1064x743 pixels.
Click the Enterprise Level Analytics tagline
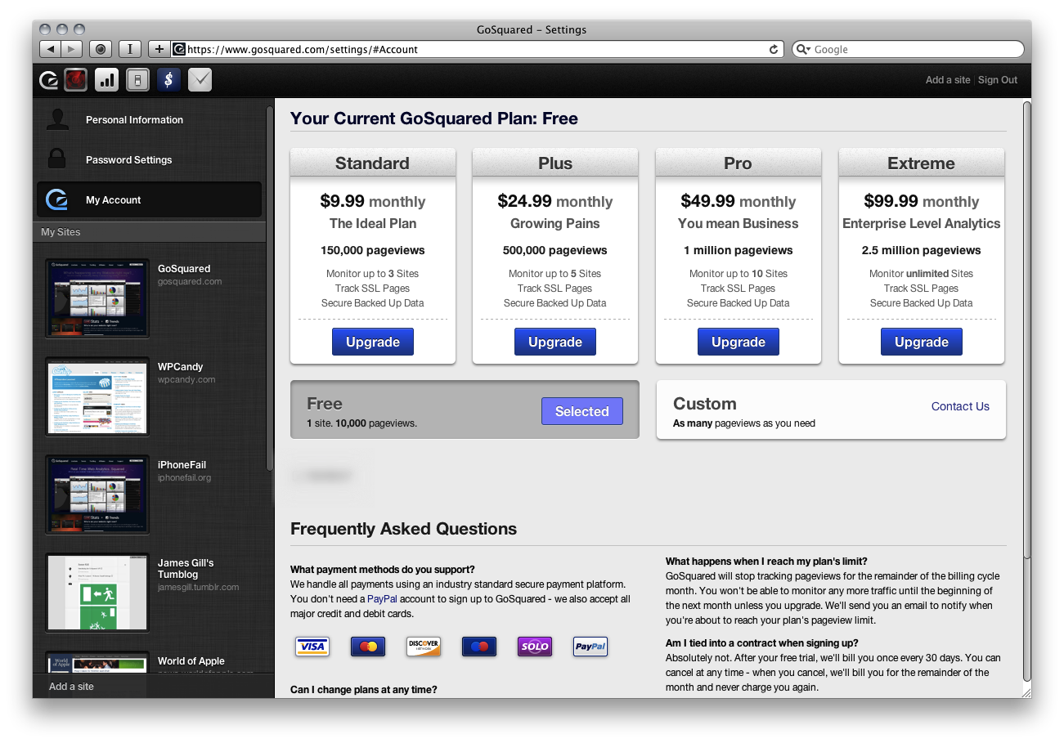point(922,223)
